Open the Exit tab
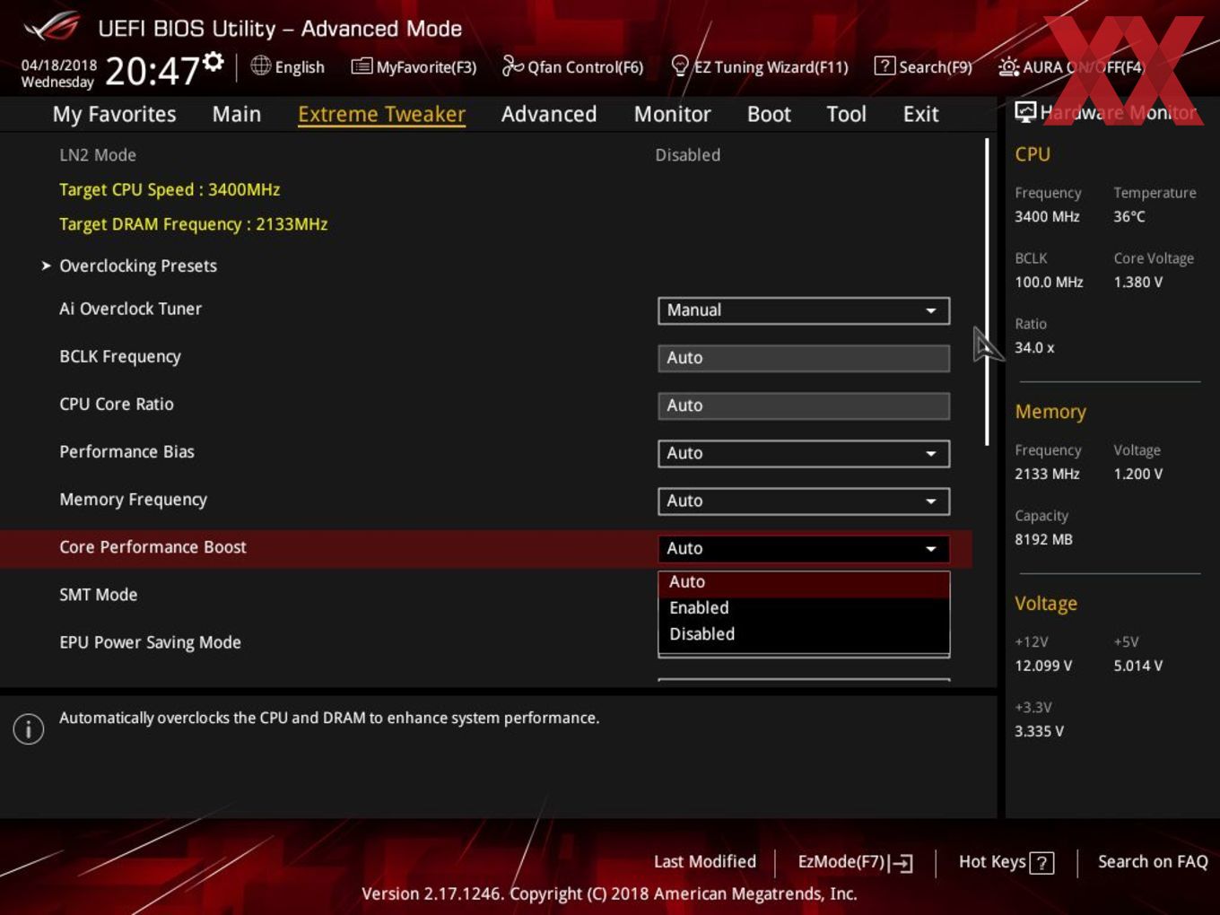The width and height of the screenshot is (1220, 915). [x=920, y=114]
